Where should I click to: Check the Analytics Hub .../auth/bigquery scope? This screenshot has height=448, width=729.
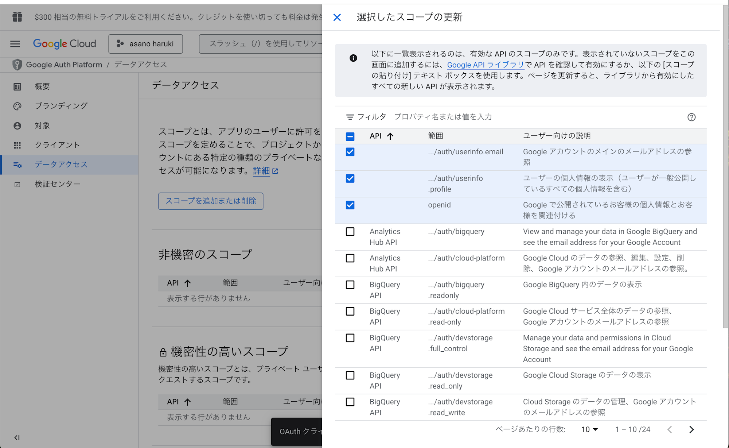350,232
